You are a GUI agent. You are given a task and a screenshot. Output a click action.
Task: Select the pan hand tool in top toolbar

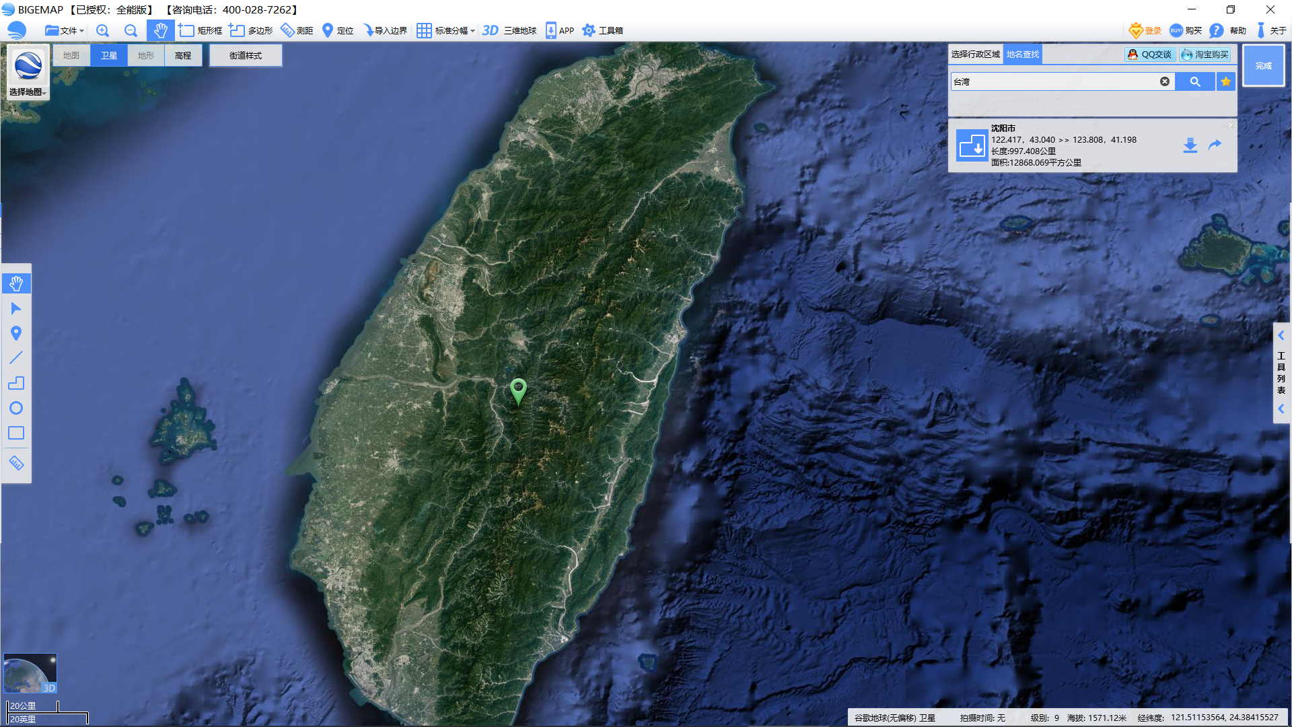click(160, 30)
